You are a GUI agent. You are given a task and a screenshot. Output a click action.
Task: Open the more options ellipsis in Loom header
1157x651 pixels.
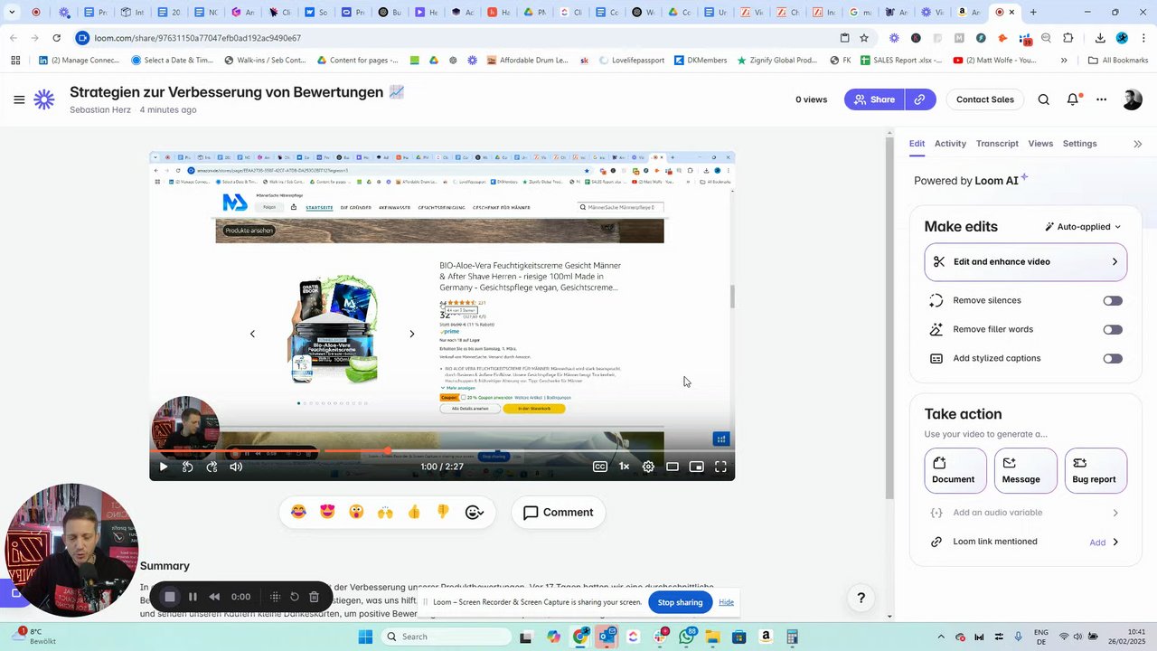[x=1101, y=99]
